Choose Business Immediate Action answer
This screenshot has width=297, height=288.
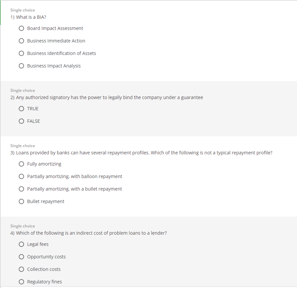click(x=22, y=41)
